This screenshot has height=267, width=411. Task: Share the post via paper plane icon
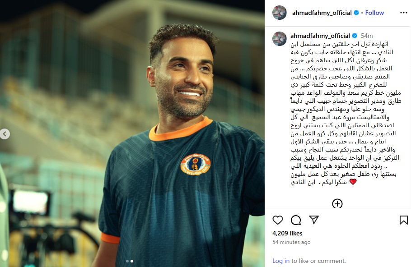point(314,220)
